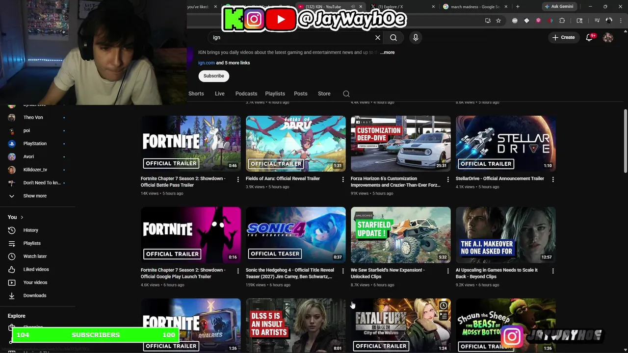Open more options for Sonic the Hedgehog 4 video

(343, 271)
